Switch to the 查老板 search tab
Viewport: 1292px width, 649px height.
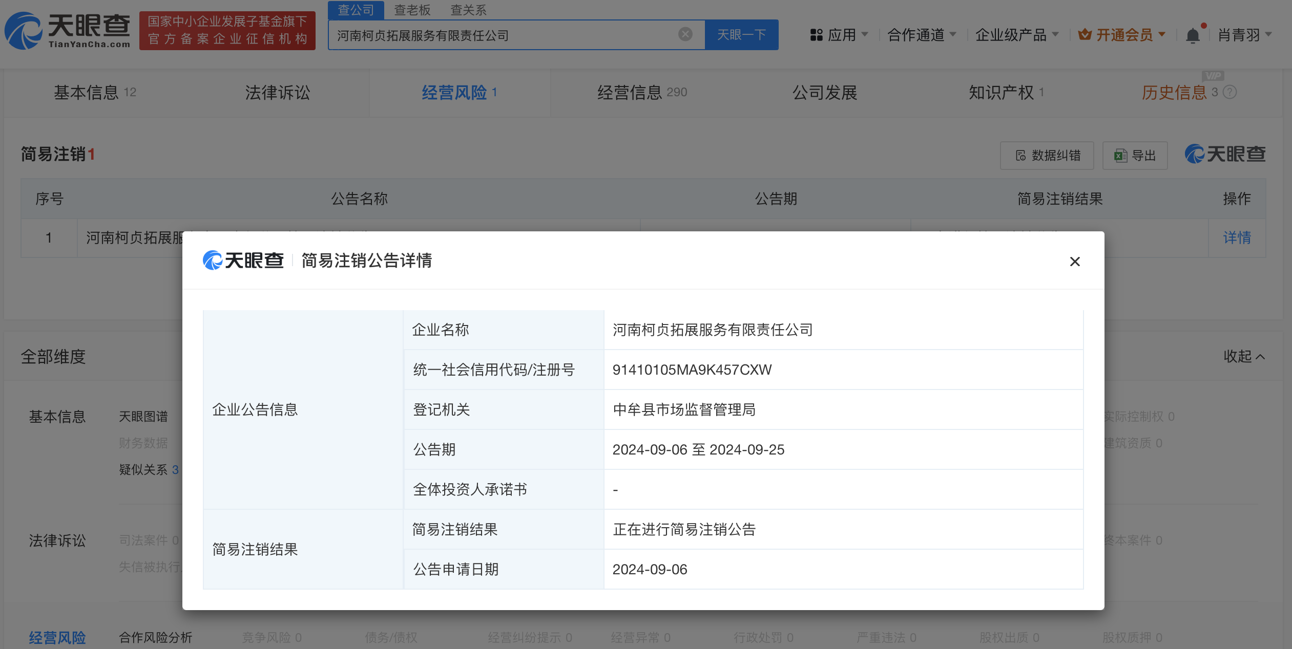[412, 10]
